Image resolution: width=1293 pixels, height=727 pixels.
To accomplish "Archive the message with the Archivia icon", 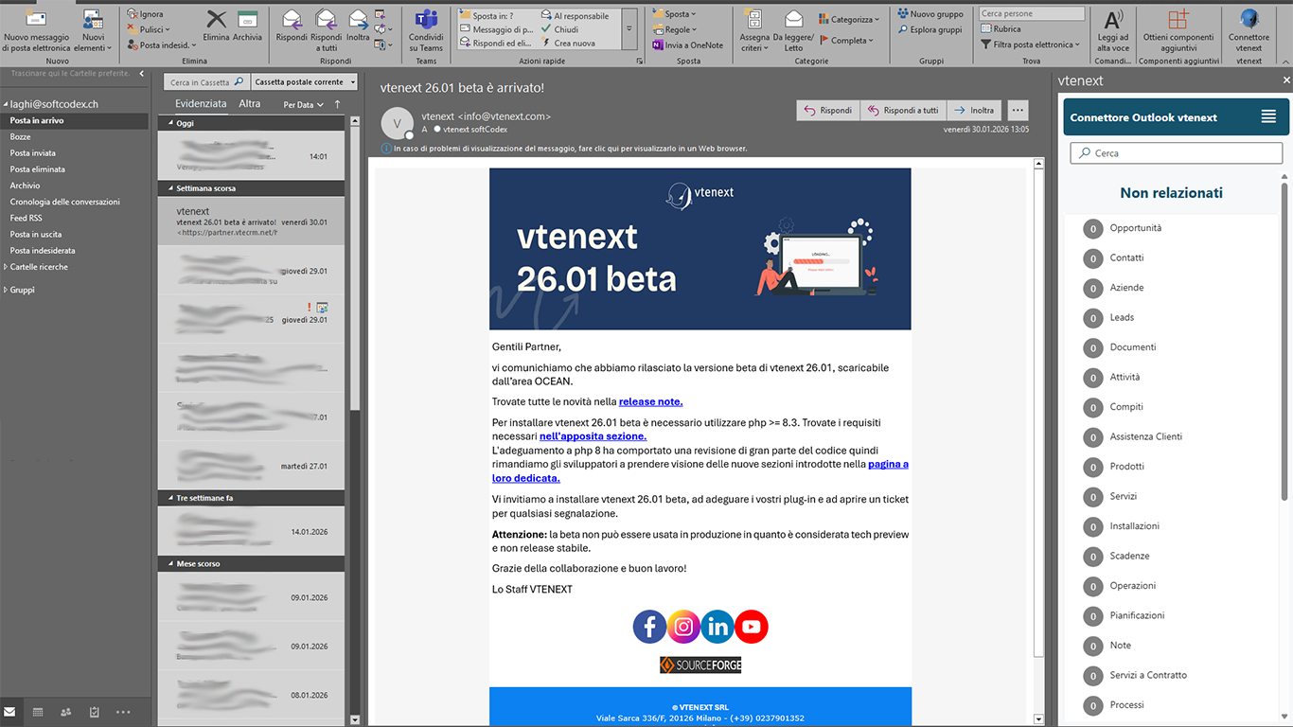I will [x=247, y=20].
